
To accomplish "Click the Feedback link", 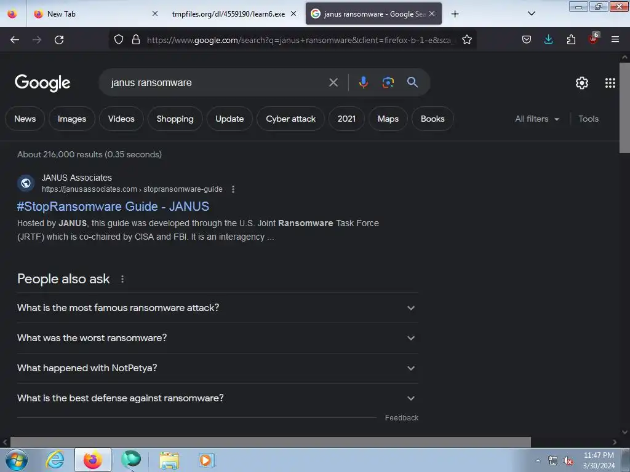I will [x=401, y=418].
